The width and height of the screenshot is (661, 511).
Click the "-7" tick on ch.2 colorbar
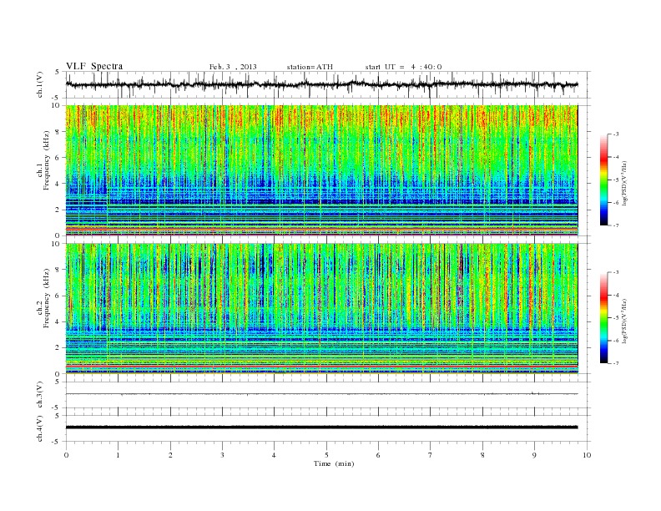tap(616, 363)
